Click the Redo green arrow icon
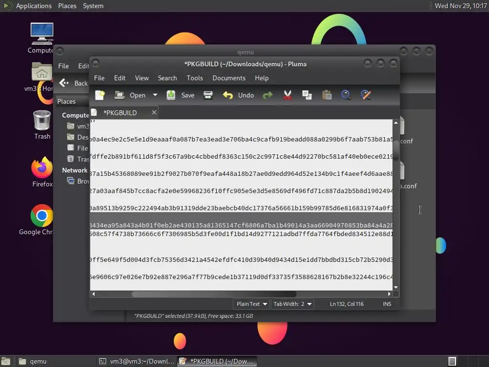This screenshot has width=489, height=367. [x=267, y=95]
